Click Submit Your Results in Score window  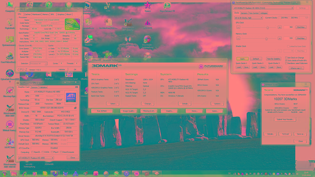point(285,120)
